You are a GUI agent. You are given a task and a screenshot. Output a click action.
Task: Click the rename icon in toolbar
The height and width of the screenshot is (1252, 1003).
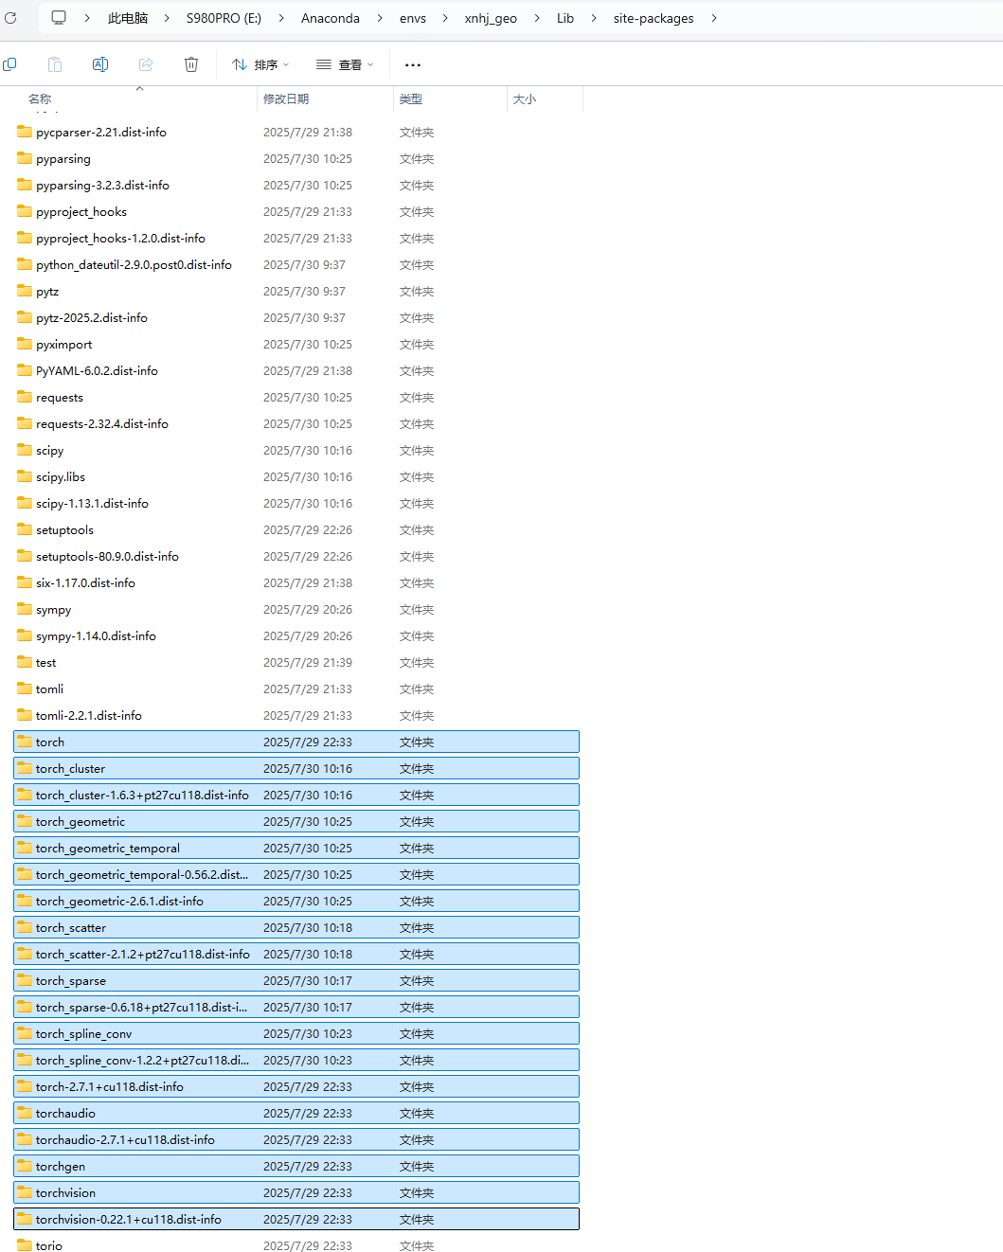(x=99, y=64)
